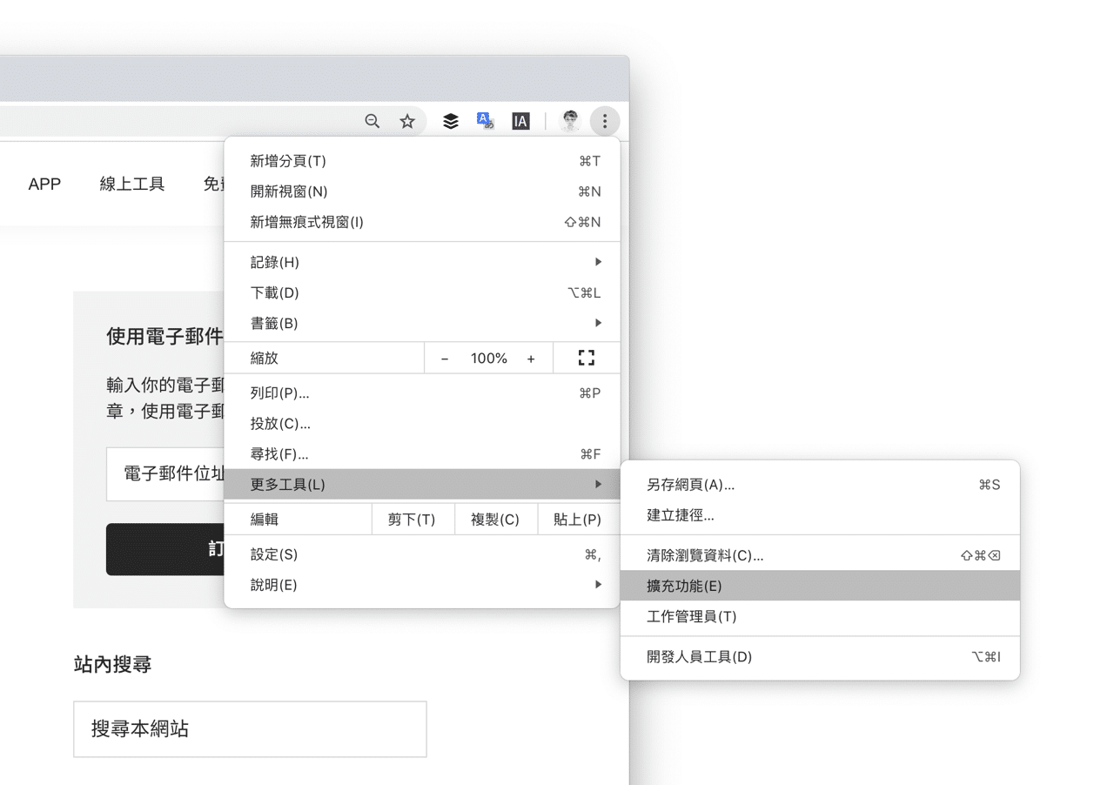Open the Buffer stacked-layers extension icon
This screenshot has width=1114, height=785.
point(450,121)
